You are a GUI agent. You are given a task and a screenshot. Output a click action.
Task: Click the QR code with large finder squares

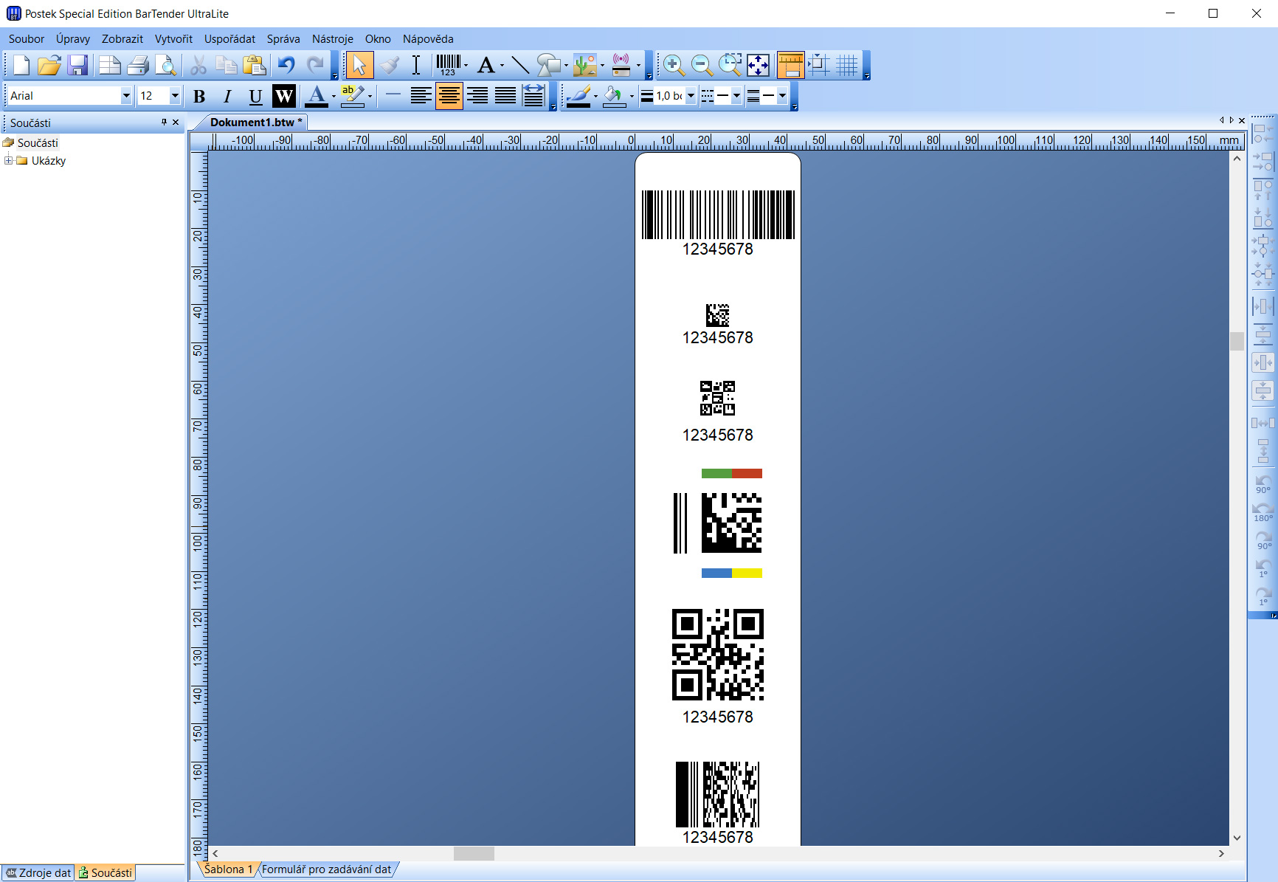(717, 655)
